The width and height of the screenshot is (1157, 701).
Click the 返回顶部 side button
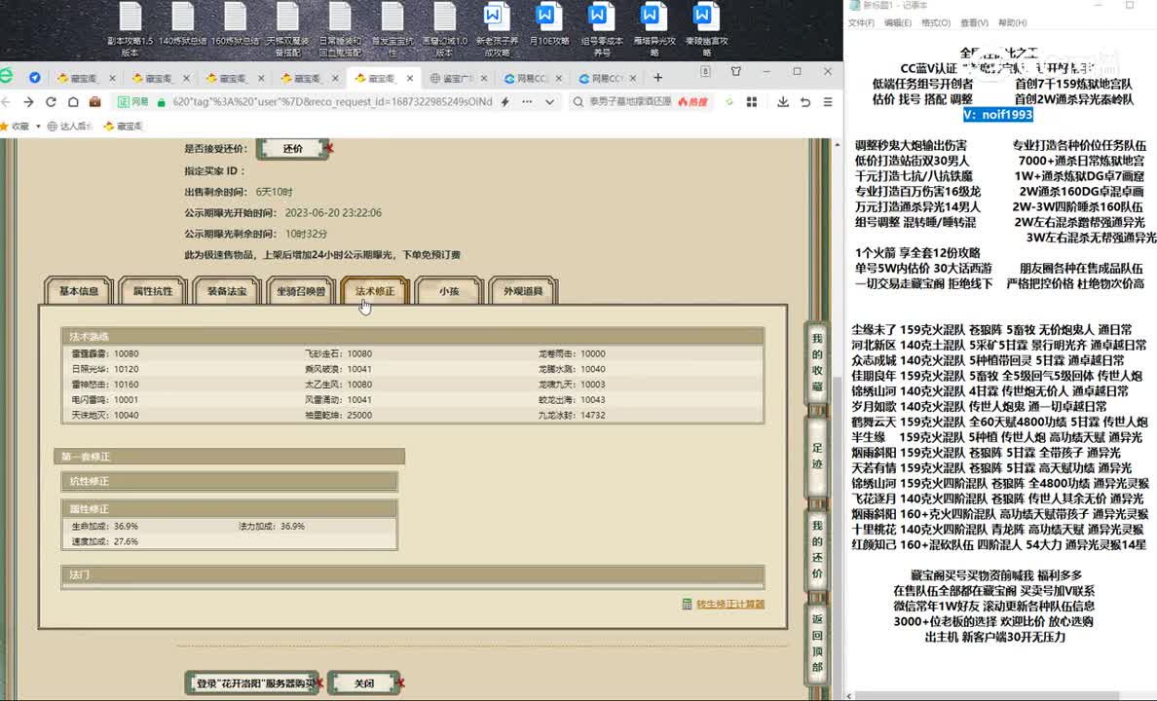point(817,643)
